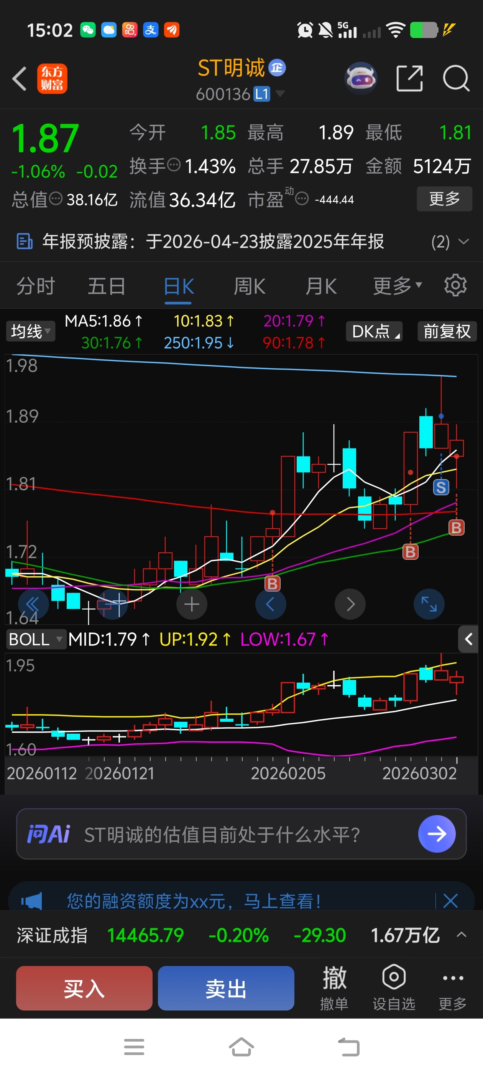
Task: Tap the 企 badge next to ST明诚
Action: click(277, 68)
